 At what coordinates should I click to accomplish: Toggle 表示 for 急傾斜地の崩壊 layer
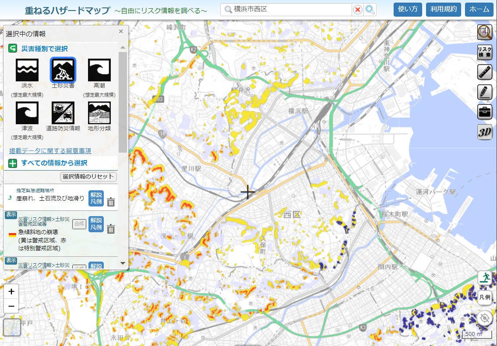tap(11, 215)
